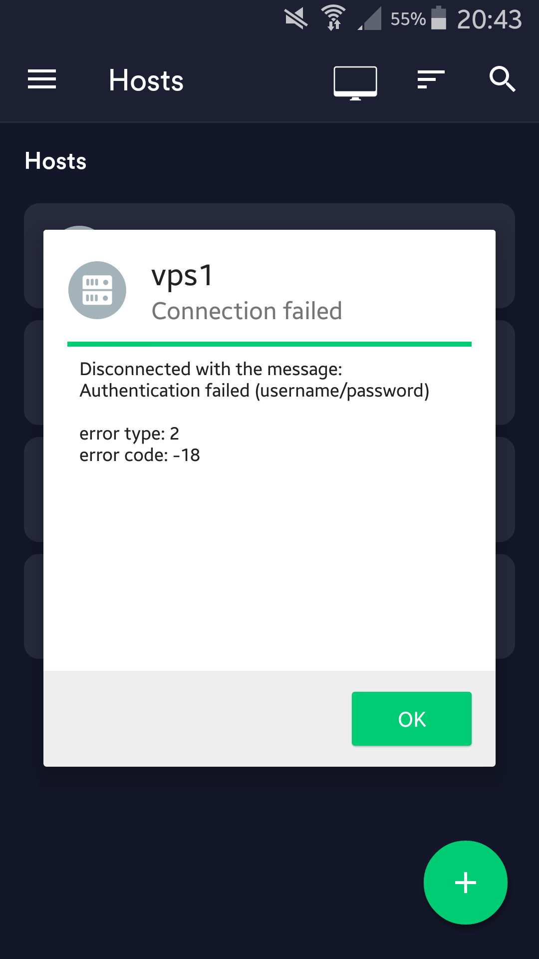Tap the Connection failed status text
Screen dimensions: 539x959
pyautogui.click(x=247, y=311)
